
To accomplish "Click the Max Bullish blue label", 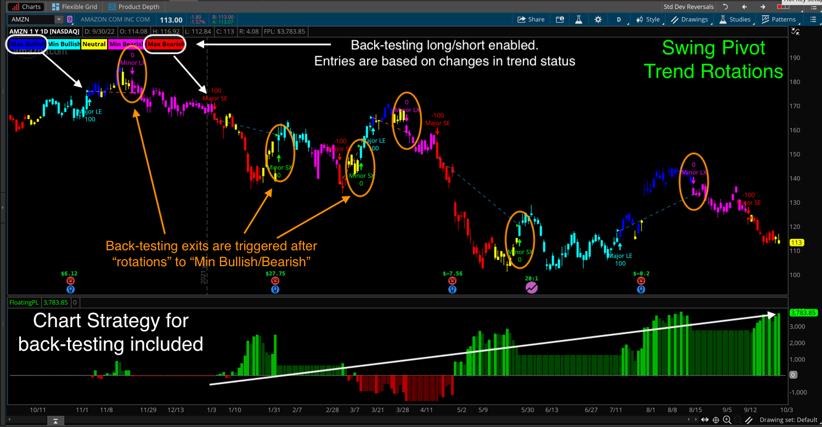I will pos(27,44).
